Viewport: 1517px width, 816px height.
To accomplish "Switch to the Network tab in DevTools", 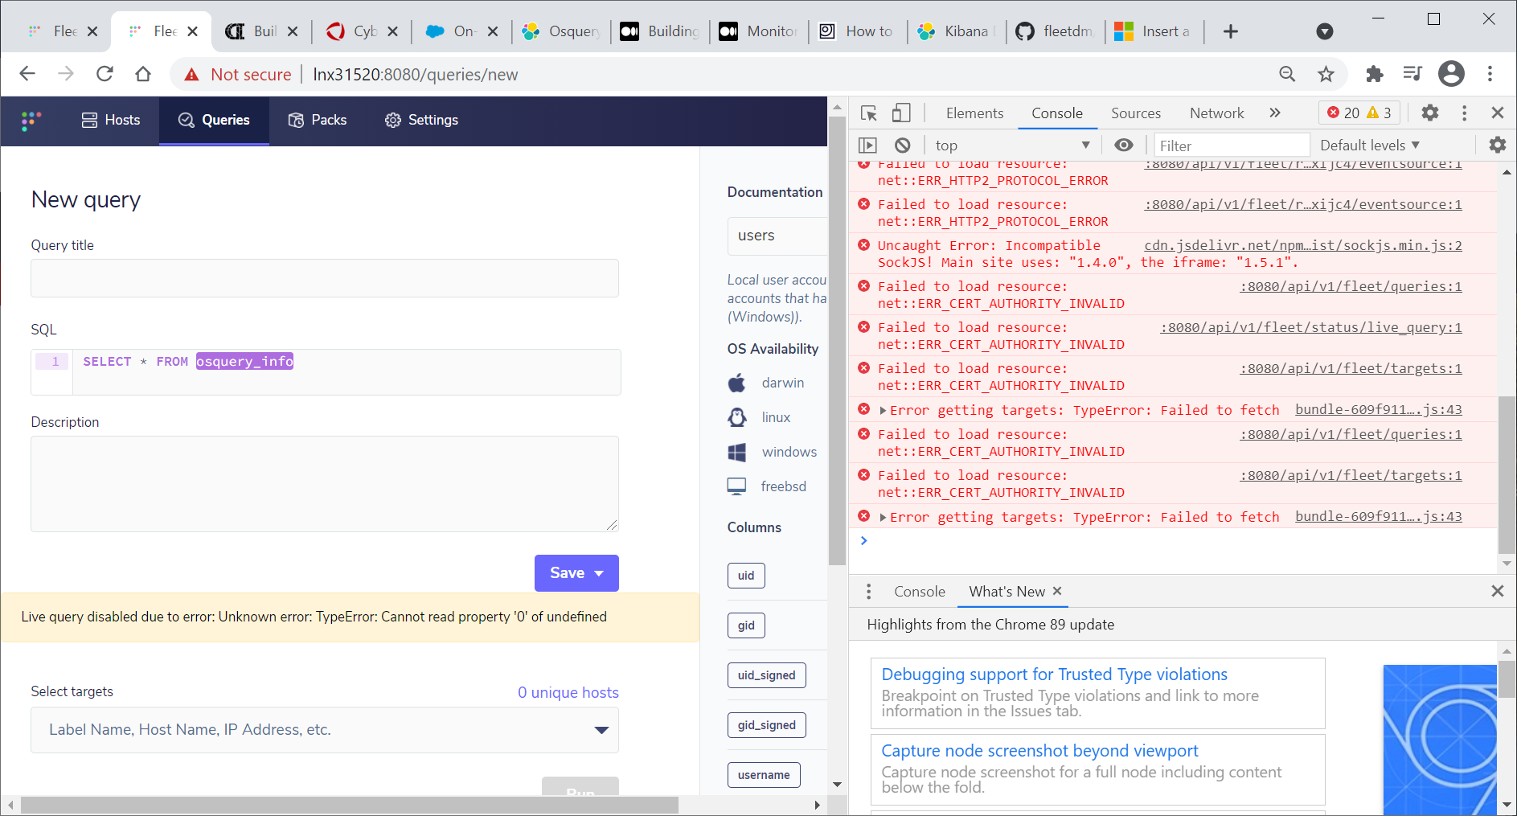I will point(1216,113).
